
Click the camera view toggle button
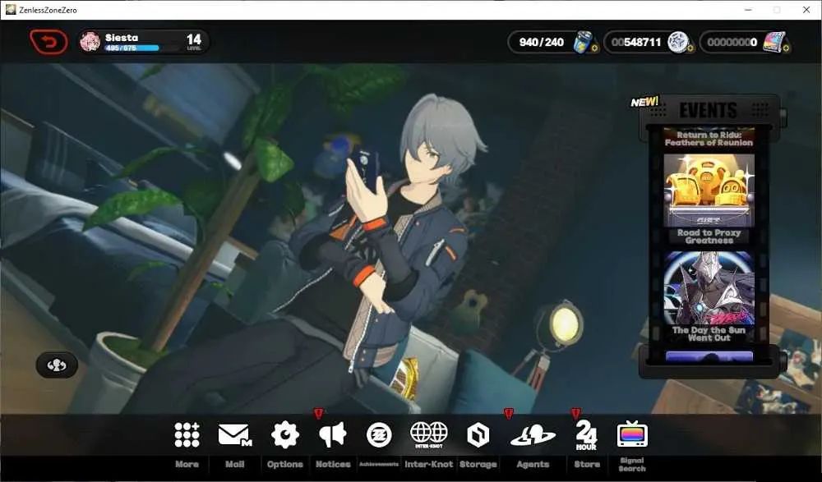[57, 365]
